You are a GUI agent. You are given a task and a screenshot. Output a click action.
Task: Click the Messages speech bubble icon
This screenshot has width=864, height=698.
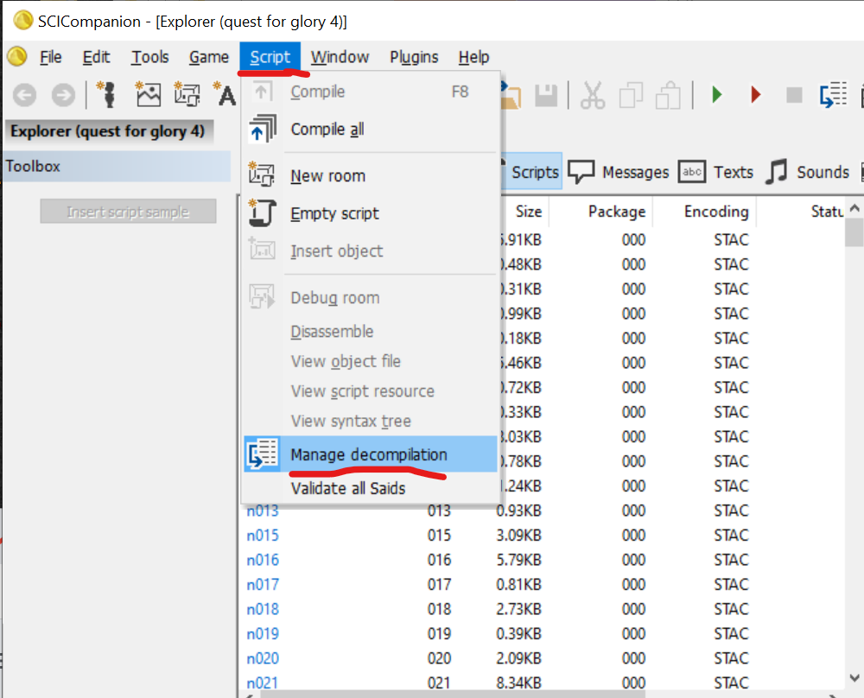[581, 173]
